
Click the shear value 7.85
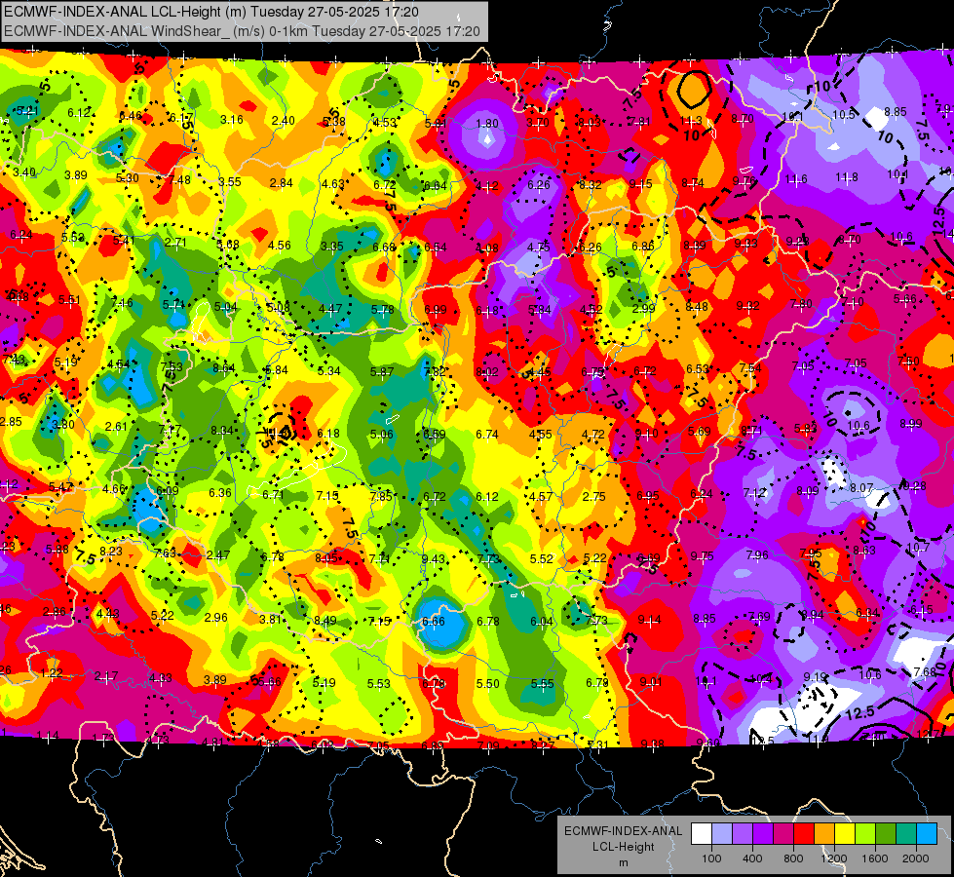click(381, 496)
